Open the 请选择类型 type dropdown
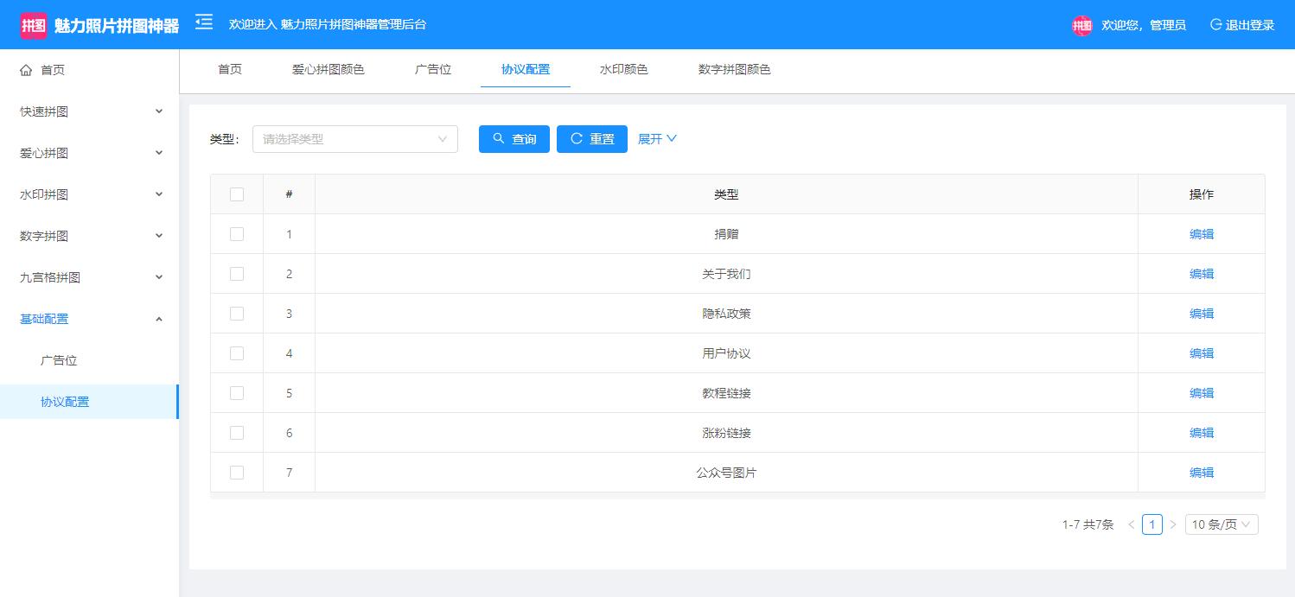 tap(355, 139)
